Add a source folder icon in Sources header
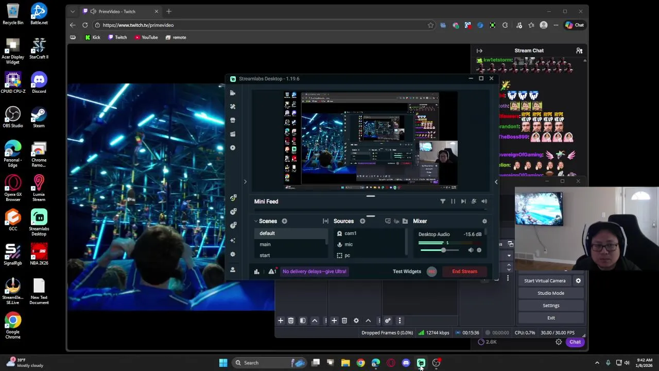The height and width of the screenshot is (371, 659). click(x=405, y=221)
